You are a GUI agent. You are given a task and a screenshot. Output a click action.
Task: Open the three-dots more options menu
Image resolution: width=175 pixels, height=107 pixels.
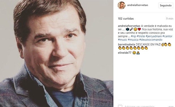coord(171,106)
